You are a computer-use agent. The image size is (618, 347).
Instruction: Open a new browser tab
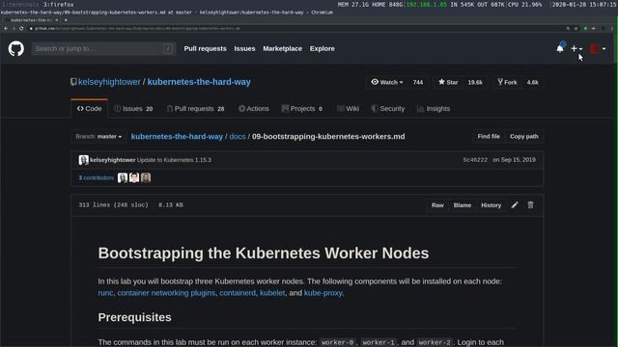[x=66, y=19]
